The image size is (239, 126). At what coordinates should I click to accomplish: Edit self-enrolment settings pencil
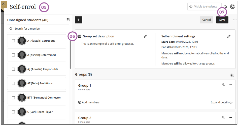229,36
